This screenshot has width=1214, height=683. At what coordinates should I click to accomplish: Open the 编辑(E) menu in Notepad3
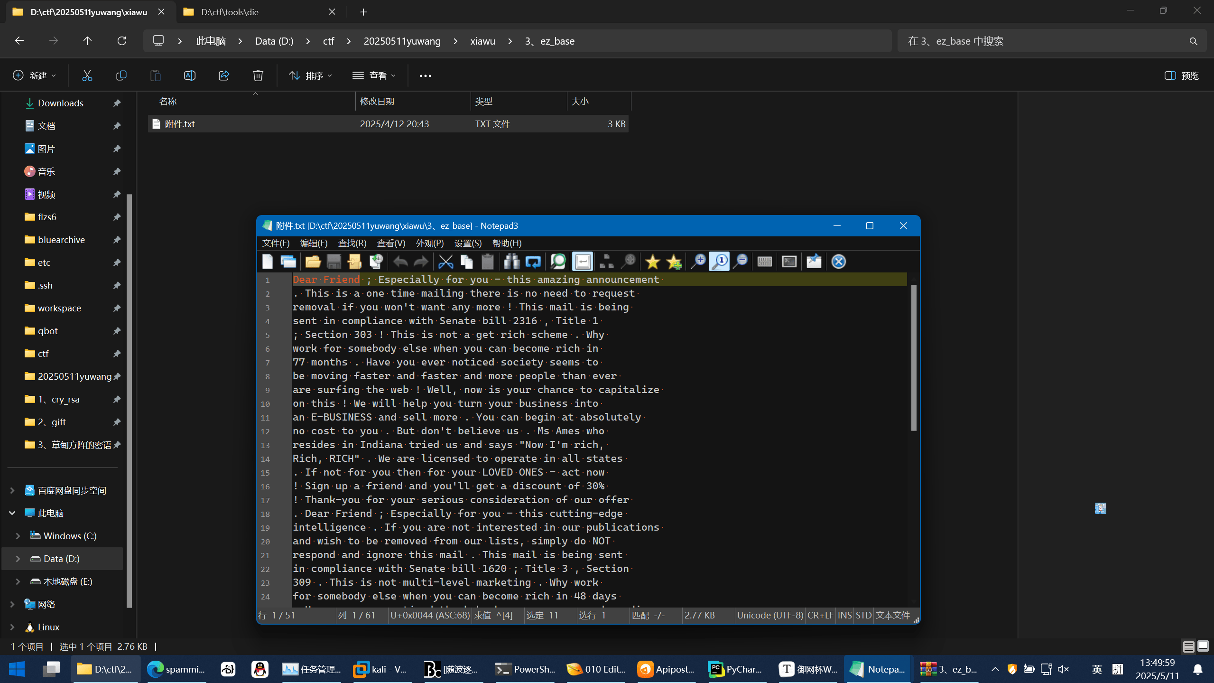coord(314,243)
